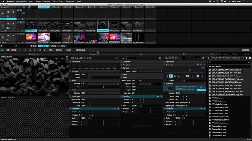The height and width of the screenshot is (141, 252).
Task: Switch to Sources tab
Action: (x=246, y=54)
